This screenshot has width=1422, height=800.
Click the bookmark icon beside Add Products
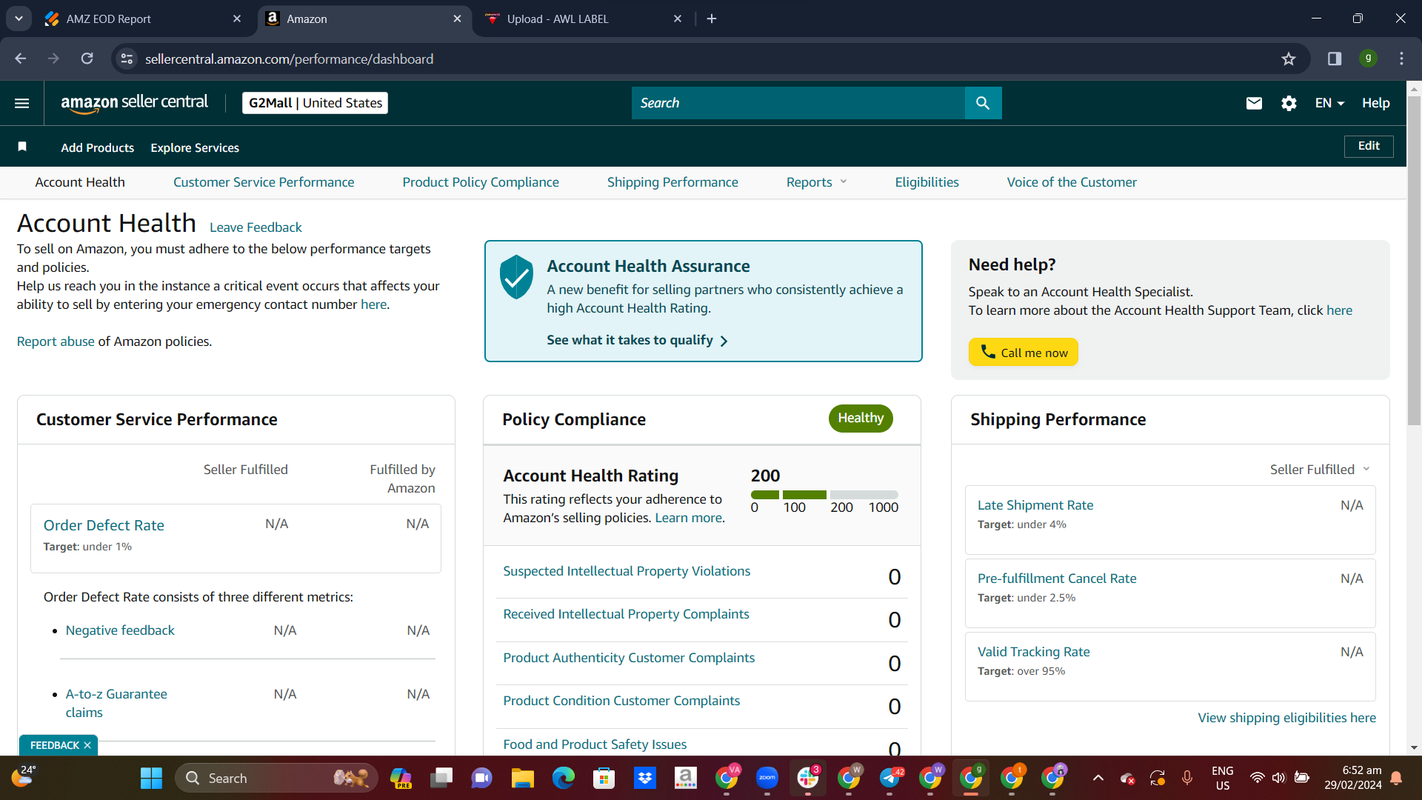click(x=22, y=147)
